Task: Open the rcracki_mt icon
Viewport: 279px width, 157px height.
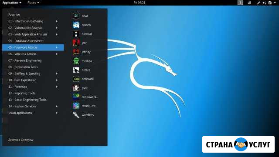Action: coord(76,106)
